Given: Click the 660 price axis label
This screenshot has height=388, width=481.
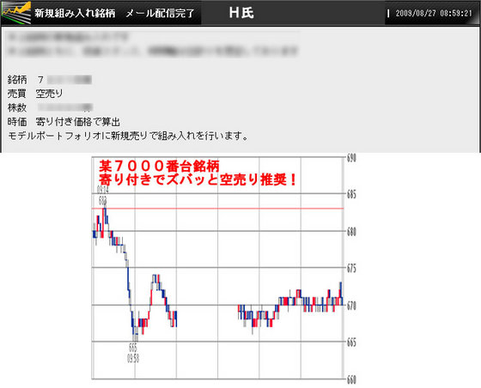Looking at the screenshot, I should point(351,380).
